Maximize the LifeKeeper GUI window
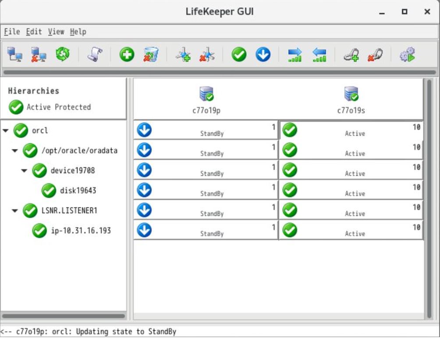This screenshot has width=440, height=338. [405, 12]
